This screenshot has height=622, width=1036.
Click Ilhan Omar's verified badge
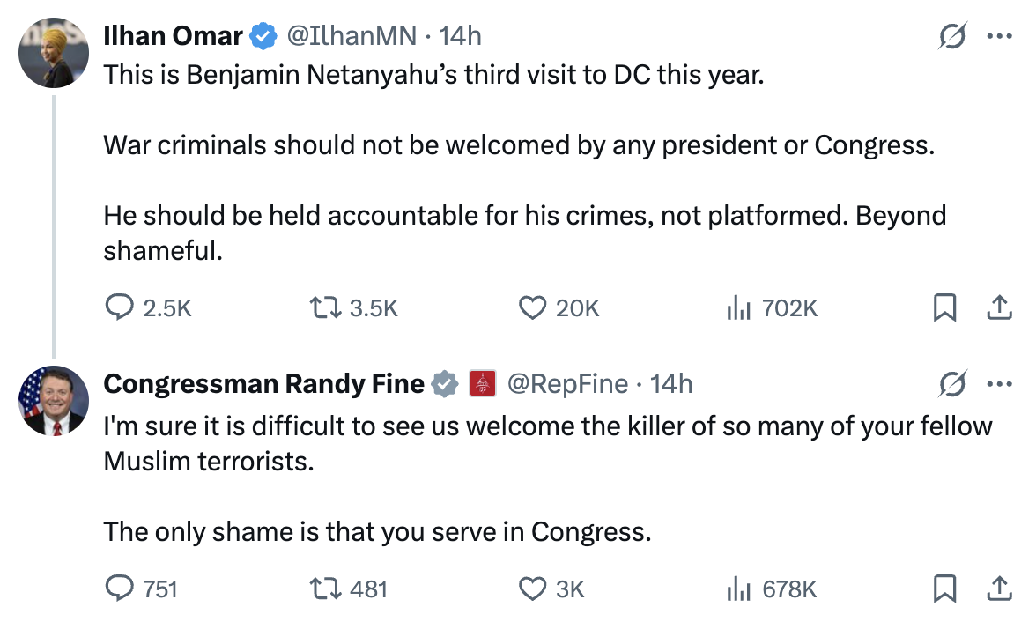(261, 36)
